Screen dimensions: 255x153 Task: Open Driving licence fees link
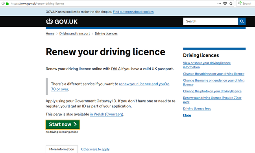(197, 109)
